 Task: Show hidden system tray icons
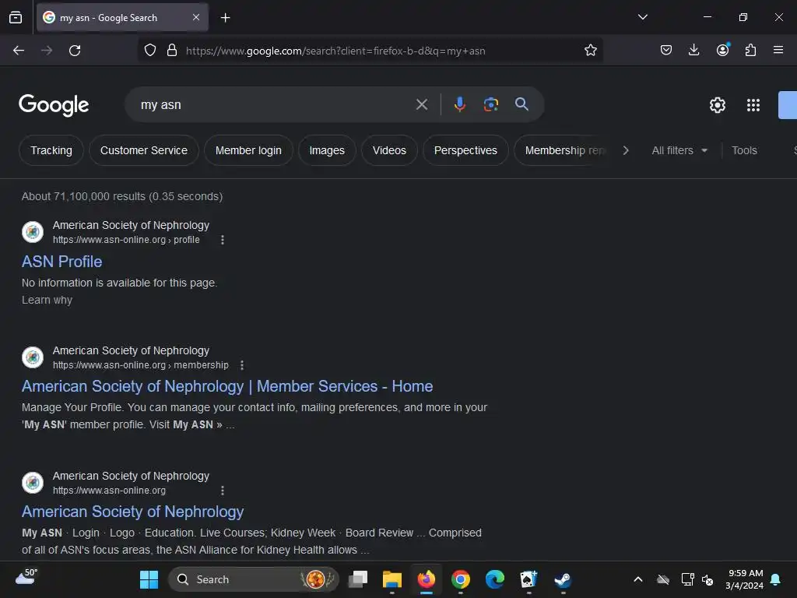coord(638,579)
